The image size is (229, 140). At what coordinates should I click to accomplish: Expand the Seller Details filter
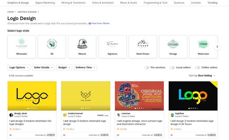pyautogui.click(x=43, y=67)
